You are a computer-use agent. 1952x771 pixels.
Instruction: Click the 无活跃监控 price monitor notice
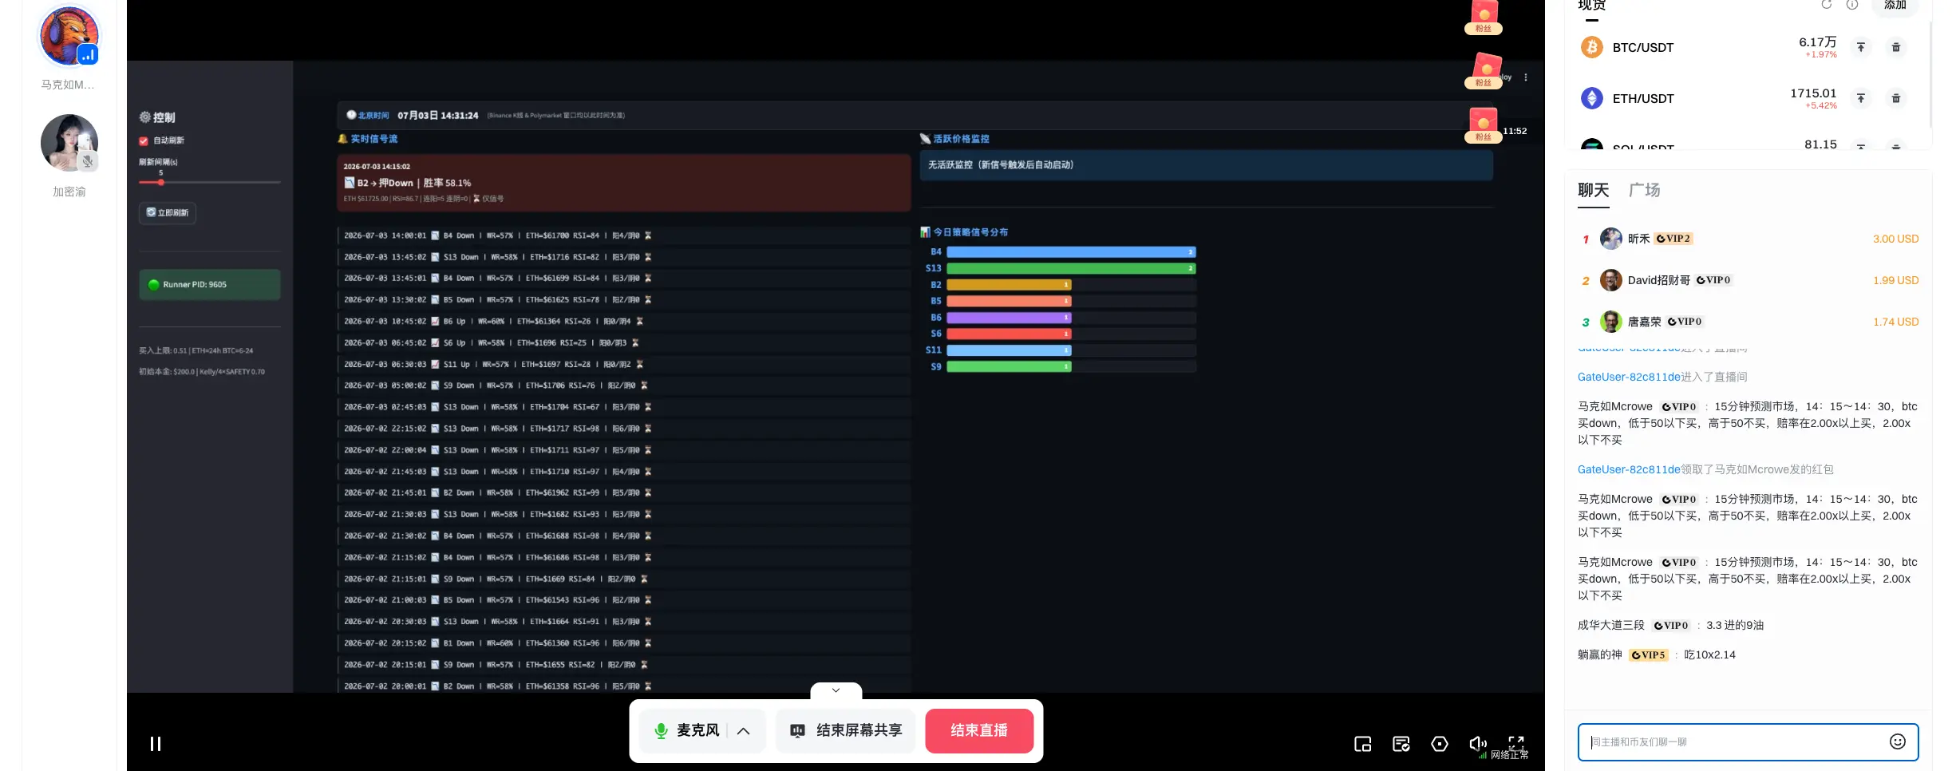pyautogui.click(x=1206, y=165)
